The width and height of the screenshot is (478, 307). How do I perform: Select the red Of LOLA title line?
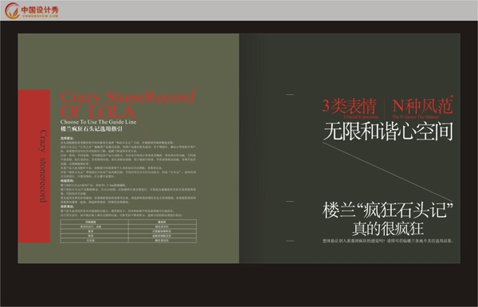pos(97,112)
